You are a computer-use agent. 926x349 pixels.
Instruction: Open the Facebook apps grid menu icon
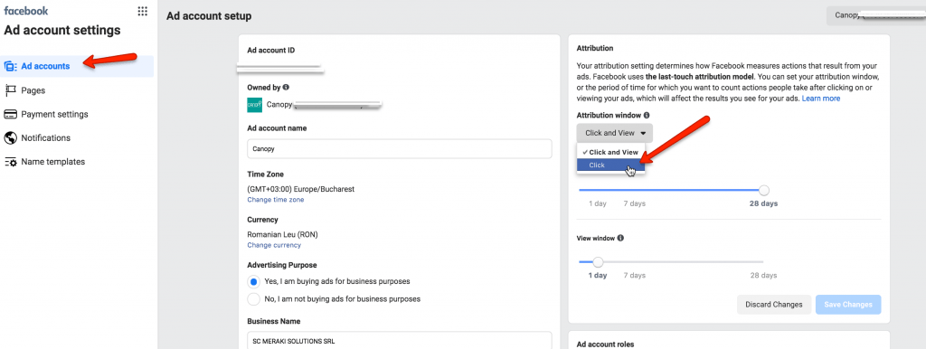(142, 11)
